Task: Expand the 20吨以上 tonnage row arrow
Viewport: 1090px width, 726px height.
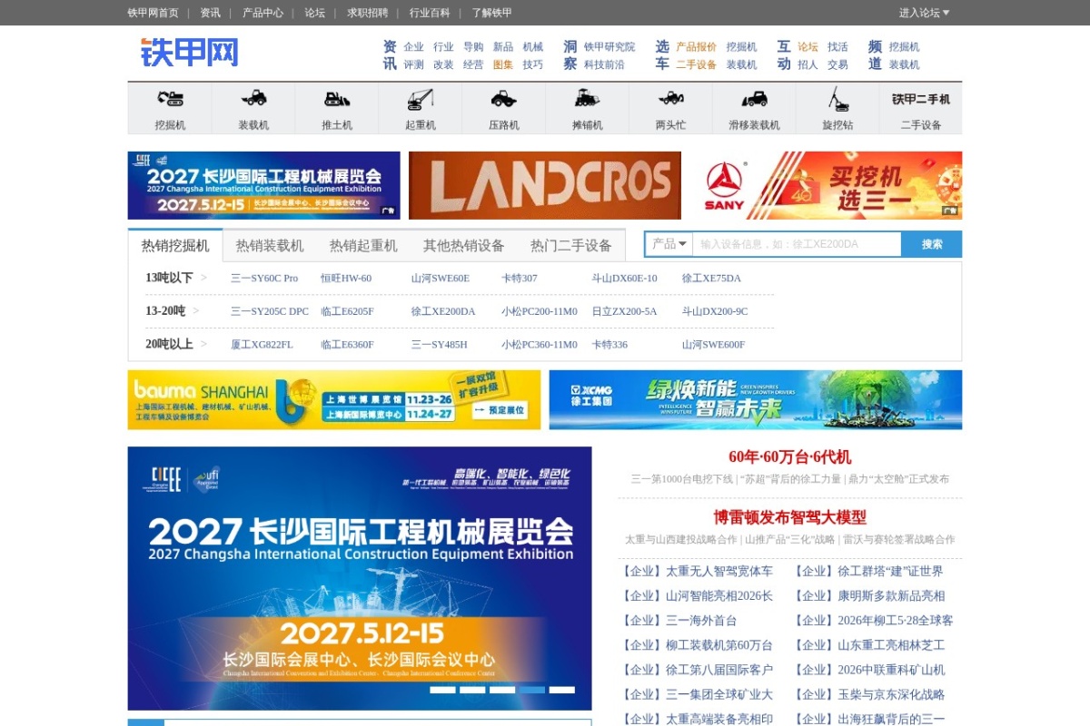Action: point(204,344)
